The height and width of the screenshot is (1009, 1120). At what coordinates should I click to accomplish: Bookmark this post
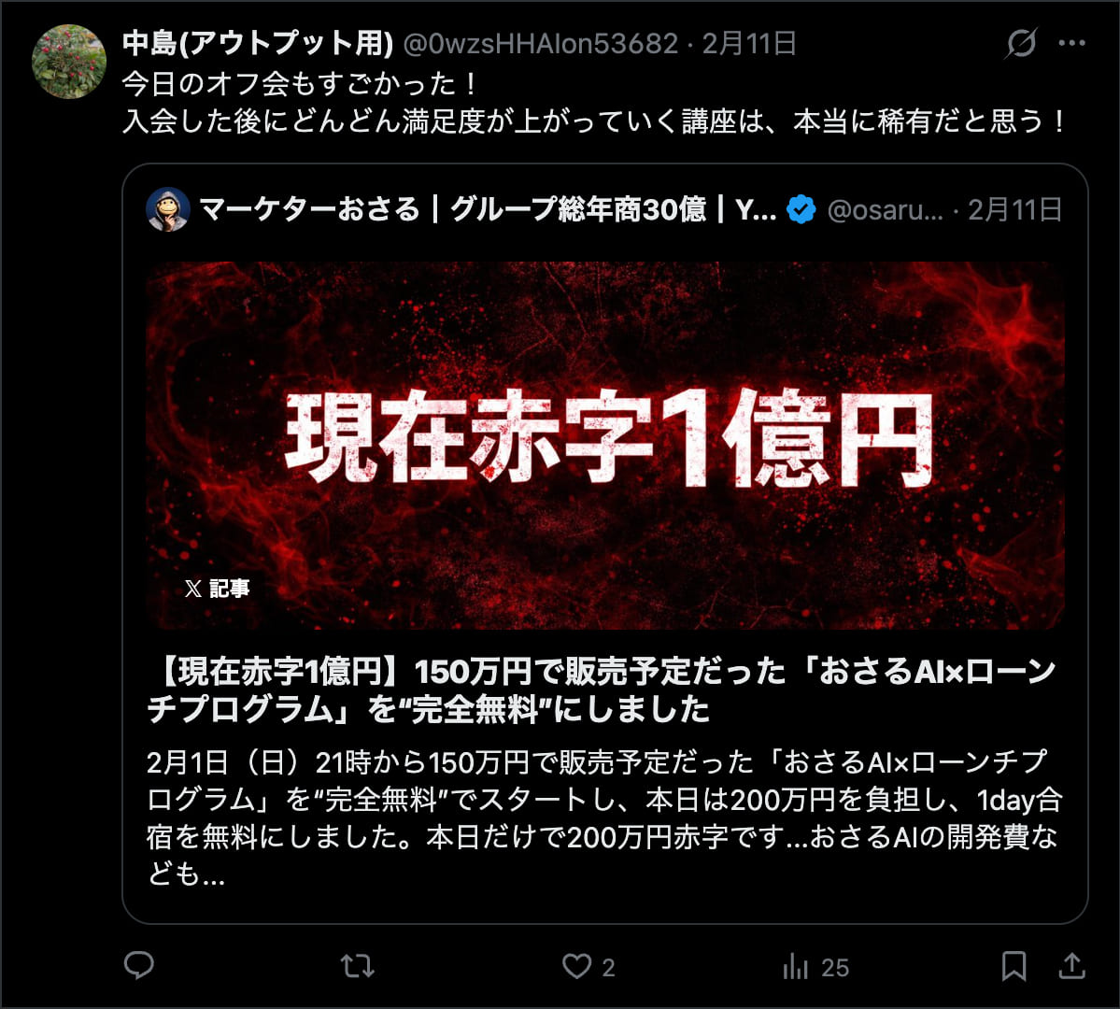[x=1014, y=966]
